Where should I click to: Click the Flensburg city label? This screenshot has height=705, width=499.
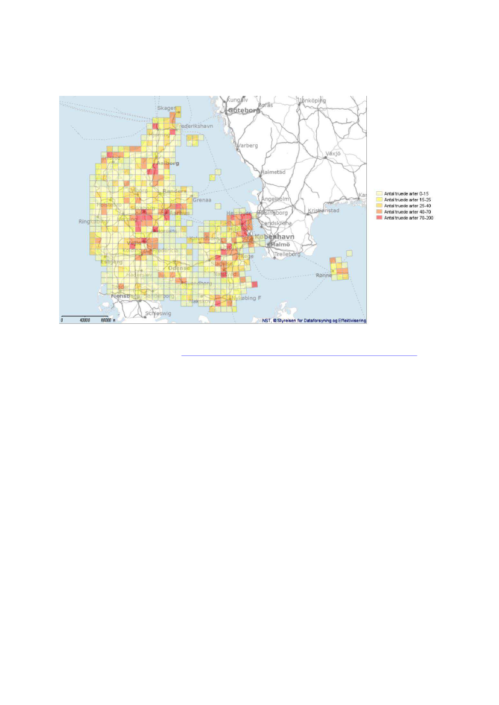126,296
